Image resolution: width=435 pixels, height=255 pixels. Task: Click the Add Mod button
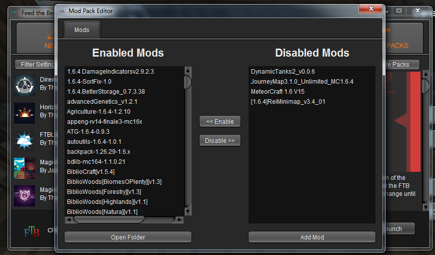312,237
